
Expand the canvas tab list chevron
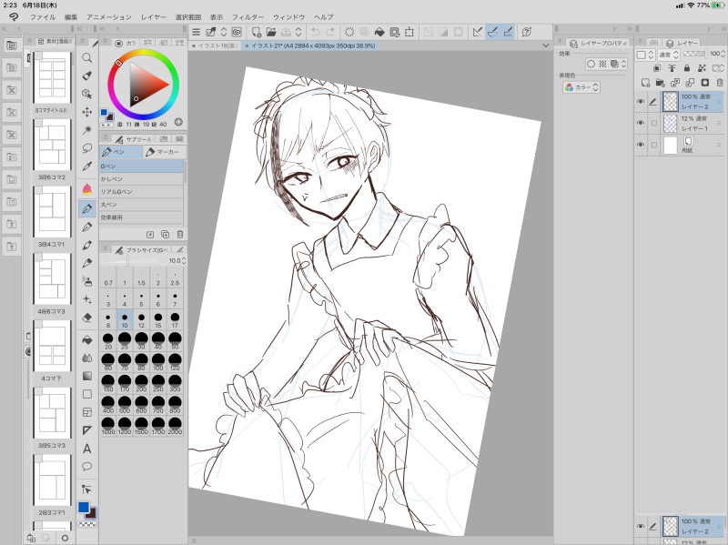(x=545, y=45)
